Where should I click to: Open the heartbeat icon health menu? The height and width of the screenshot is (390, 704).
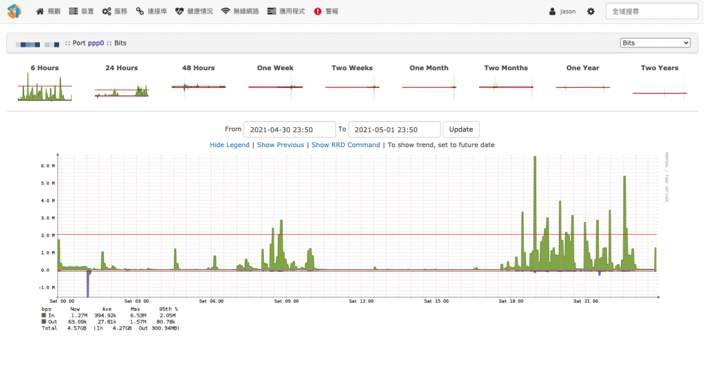[x=194, y=11]
